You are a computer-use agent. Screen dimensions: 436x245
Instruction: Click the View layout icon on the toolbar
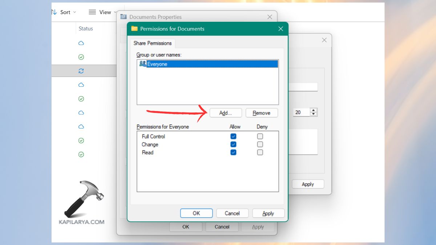pos(92,12)
